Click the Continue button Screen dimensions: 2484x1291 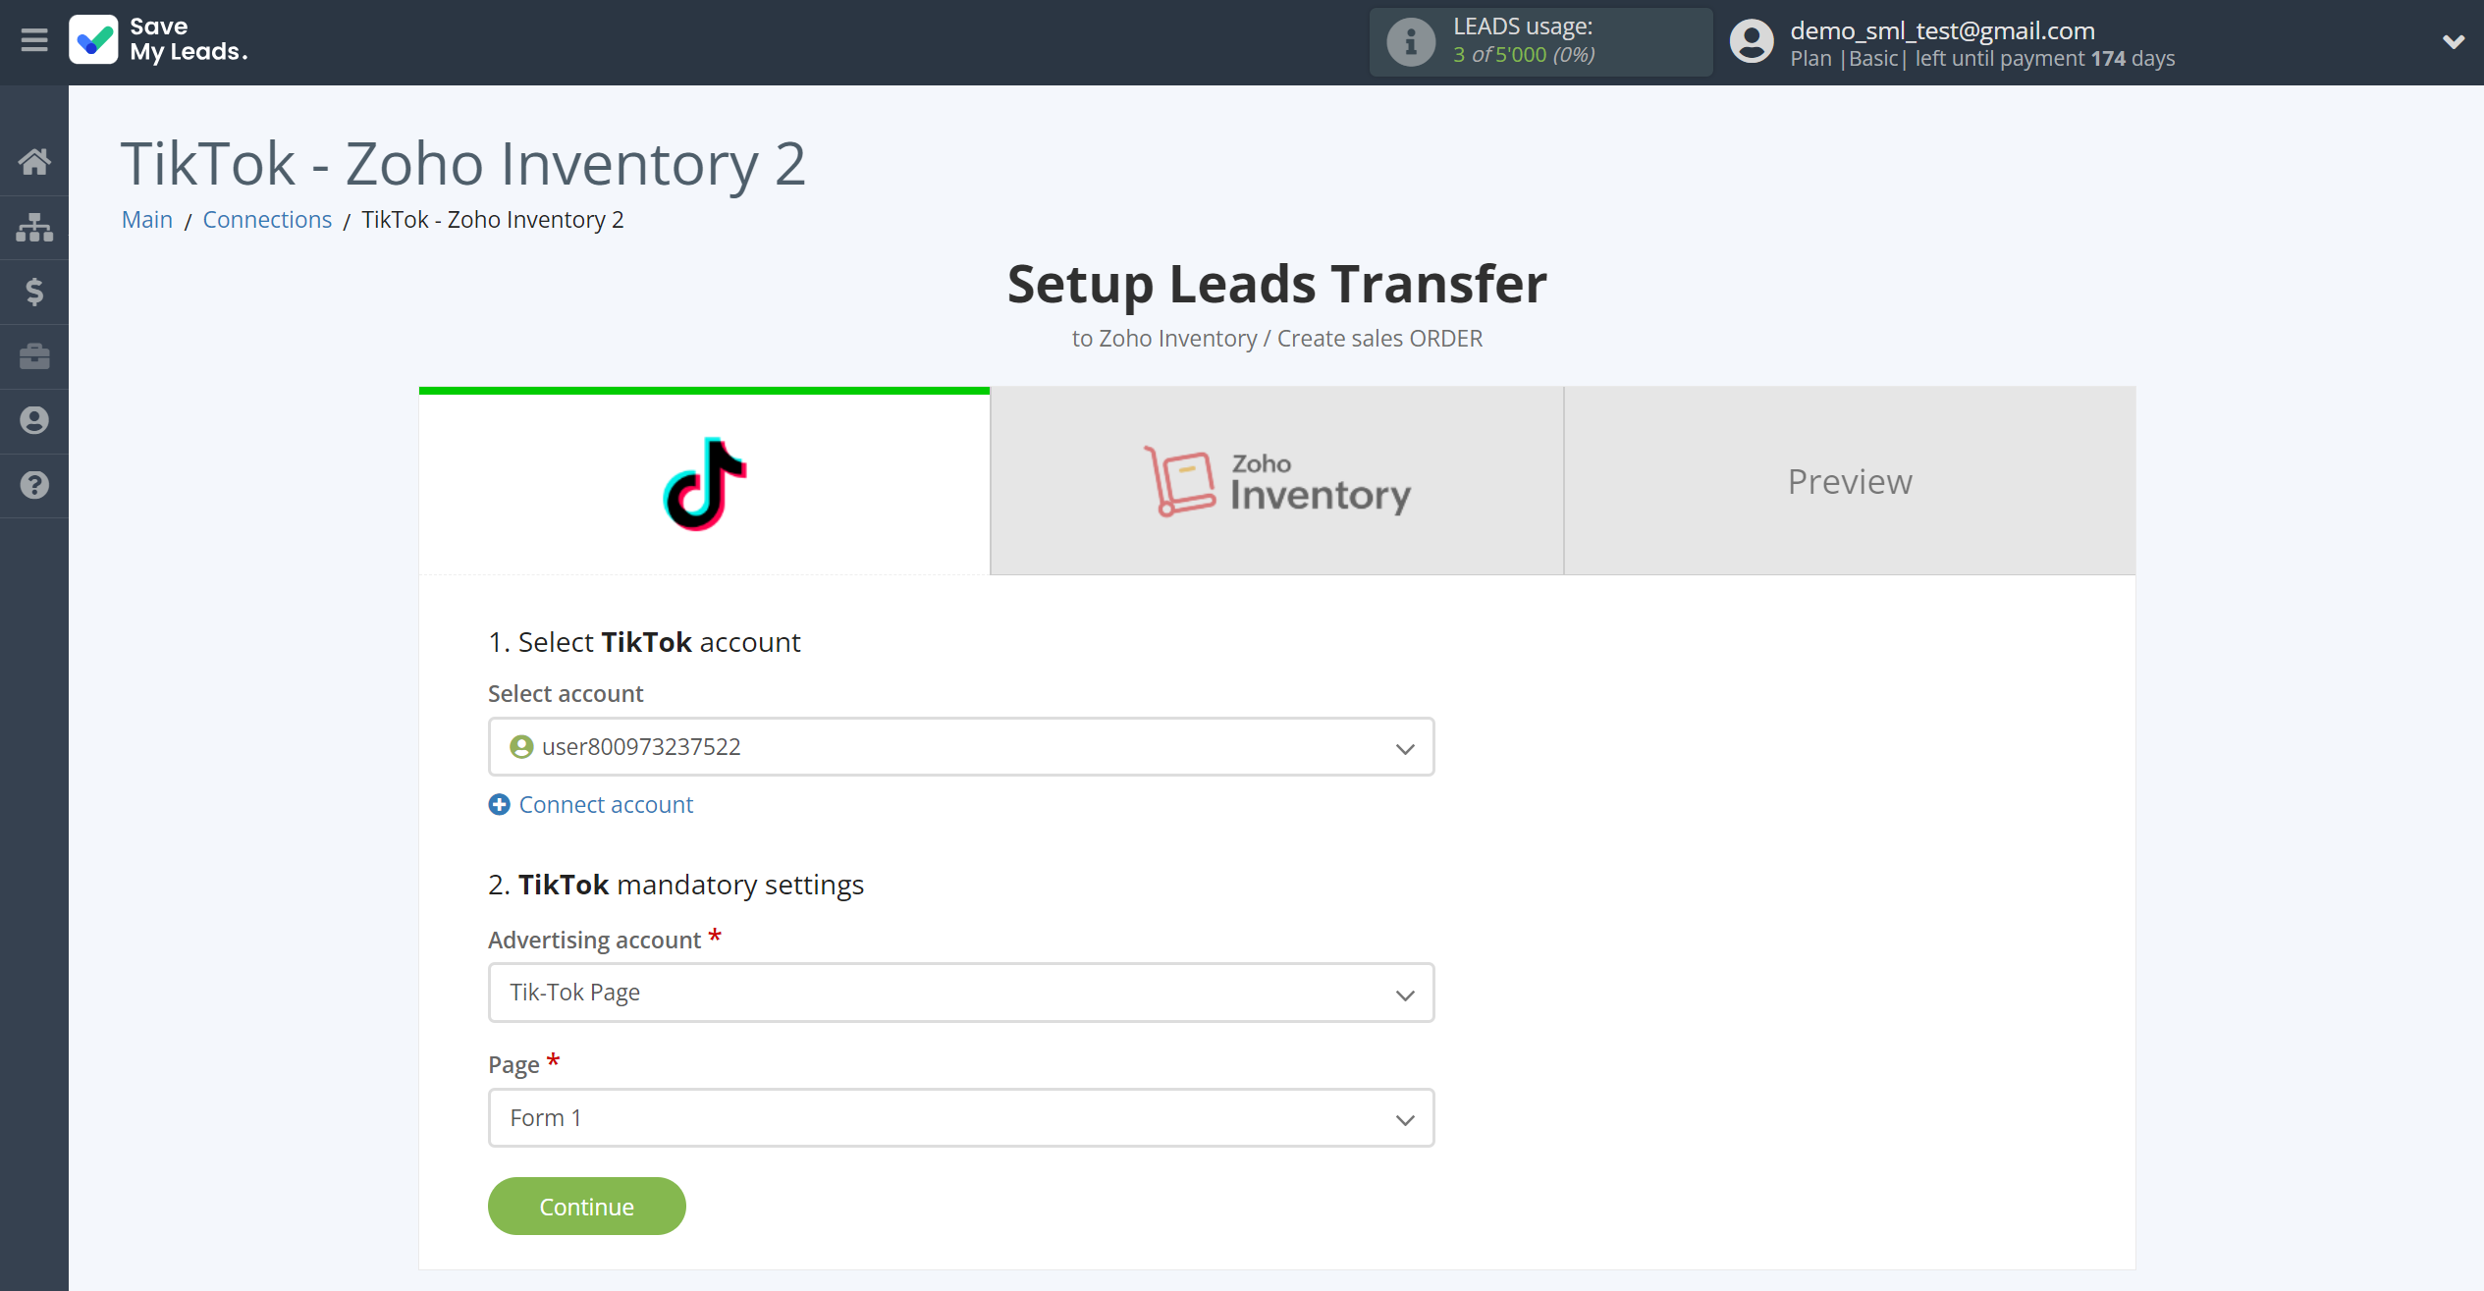(x=586, y=1206)
